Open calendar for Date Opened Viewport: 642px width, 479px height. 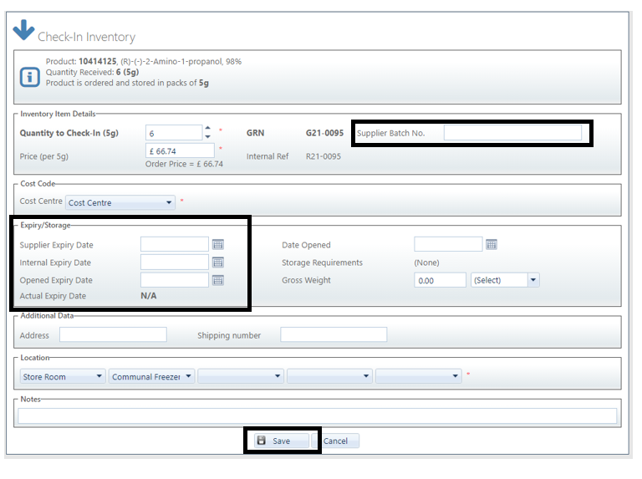pos(492,244)
